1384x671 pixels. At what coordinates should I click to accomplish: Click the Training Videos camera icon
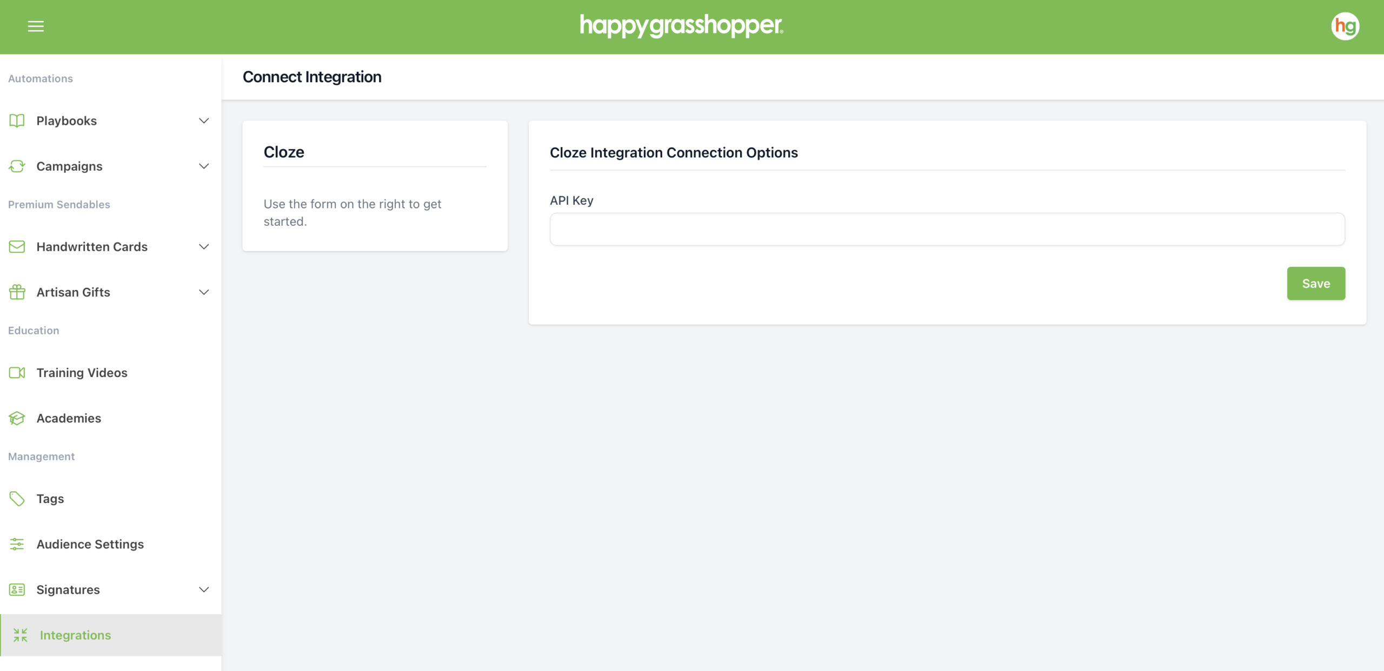[x=17, y=372]
